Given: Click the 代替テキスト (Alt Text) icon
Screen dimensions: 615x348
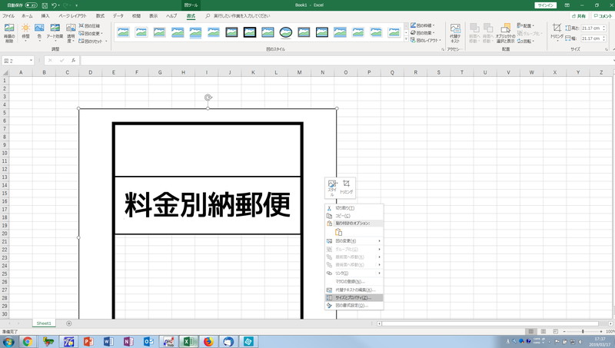Looking at the screenshot, I should 455,33.
